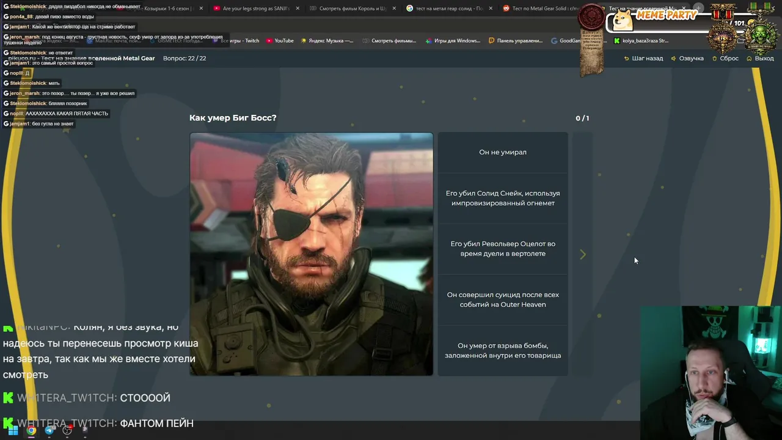Screen dimensions: 782x440
Task: Open the dark document app on the taskbar
Action: tap(85, 430)
